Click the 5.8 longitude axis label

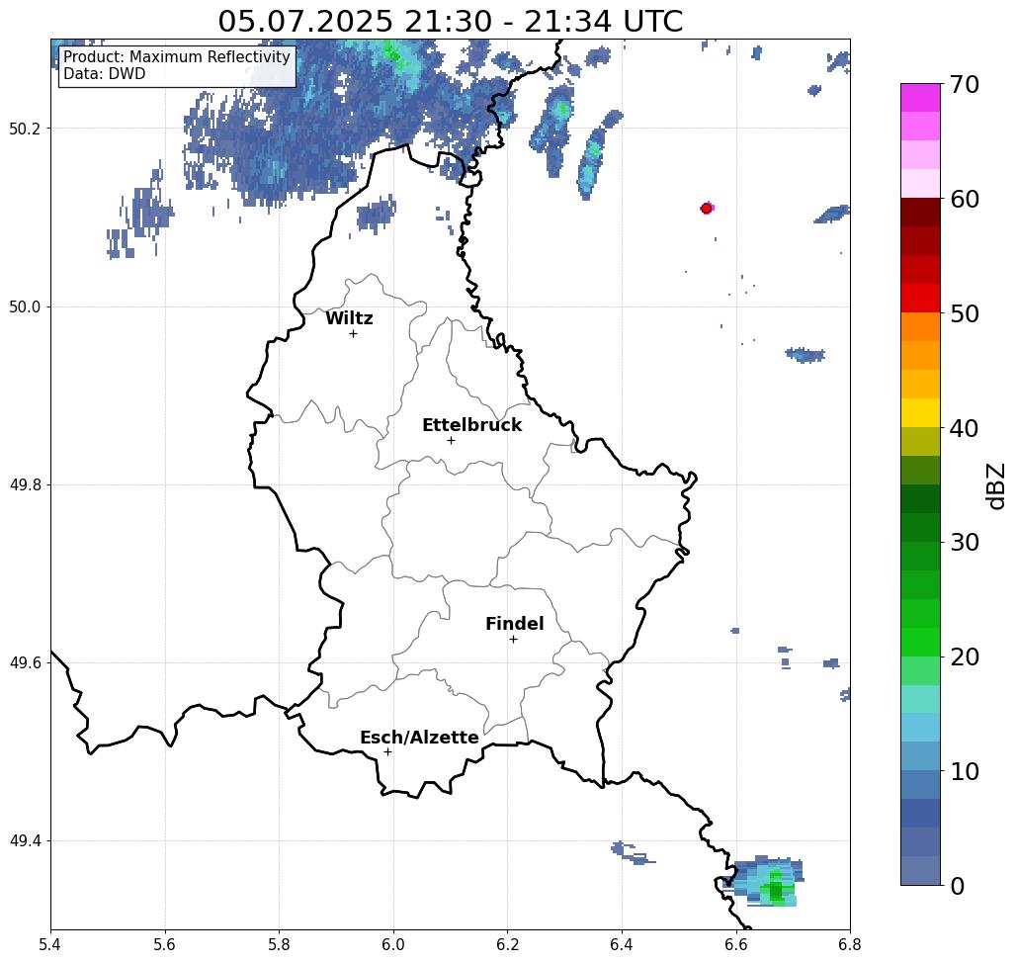(x=280, y=944)
